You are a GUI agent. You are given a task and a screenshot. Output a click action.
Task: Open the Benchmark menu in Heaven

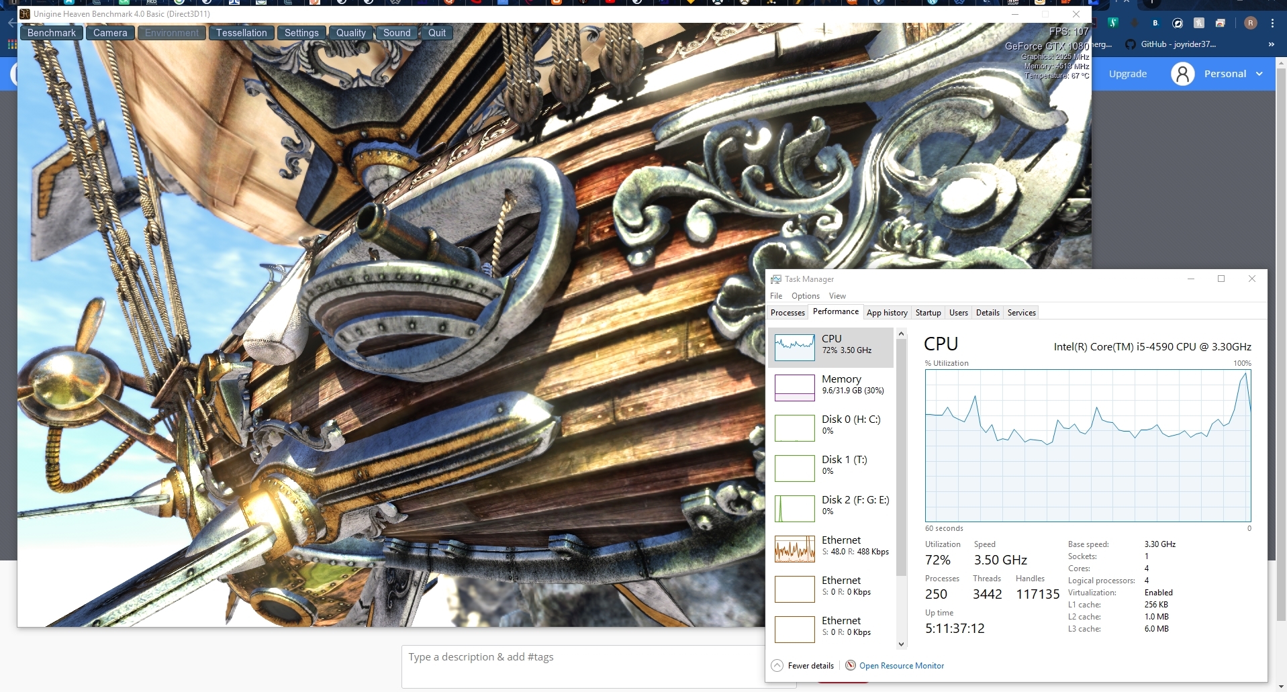tap(52, 33)
